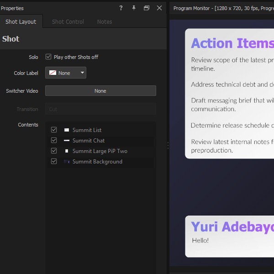Uncheck Solo Play other Shots off
The height and width of the screenshot is (274, 274).
48,57
